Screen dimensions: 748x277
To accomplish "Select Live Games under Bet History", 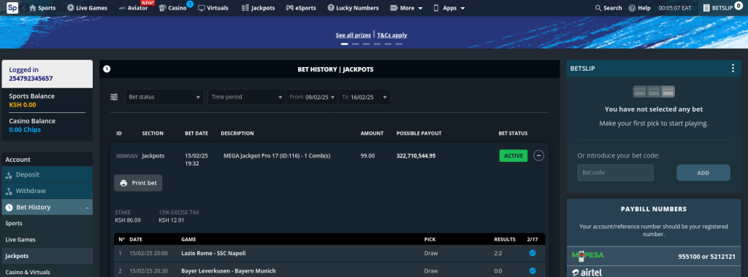I will (47, 239).
